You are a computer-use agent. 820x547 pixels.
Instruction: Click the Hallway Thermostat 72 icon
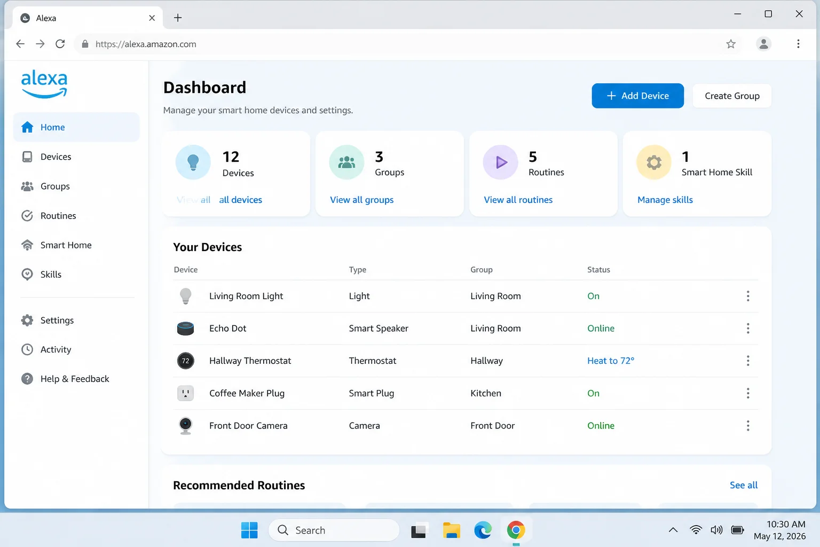[185, 361]
